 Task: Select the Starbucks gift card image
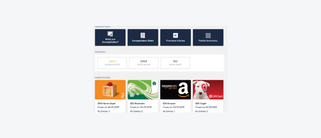click(x=143, y=90)
